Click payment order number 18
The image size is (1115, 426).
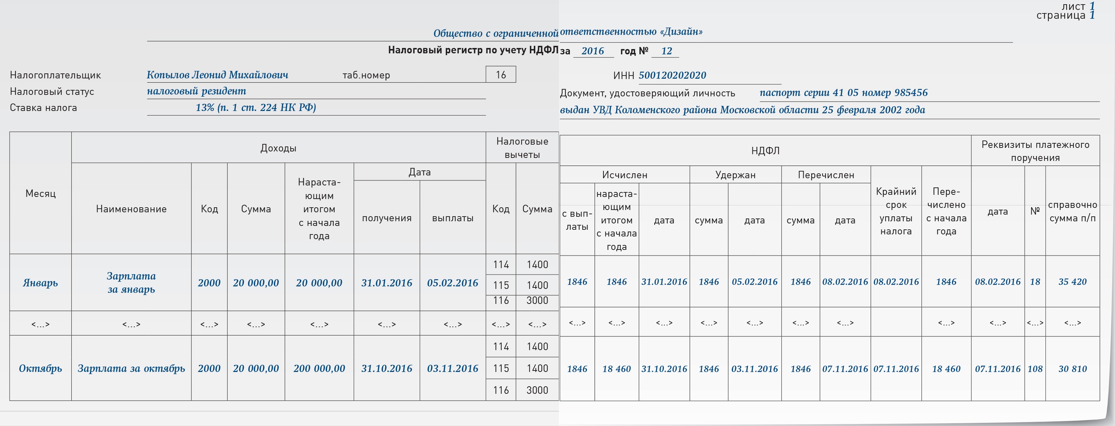(1035, 281)
